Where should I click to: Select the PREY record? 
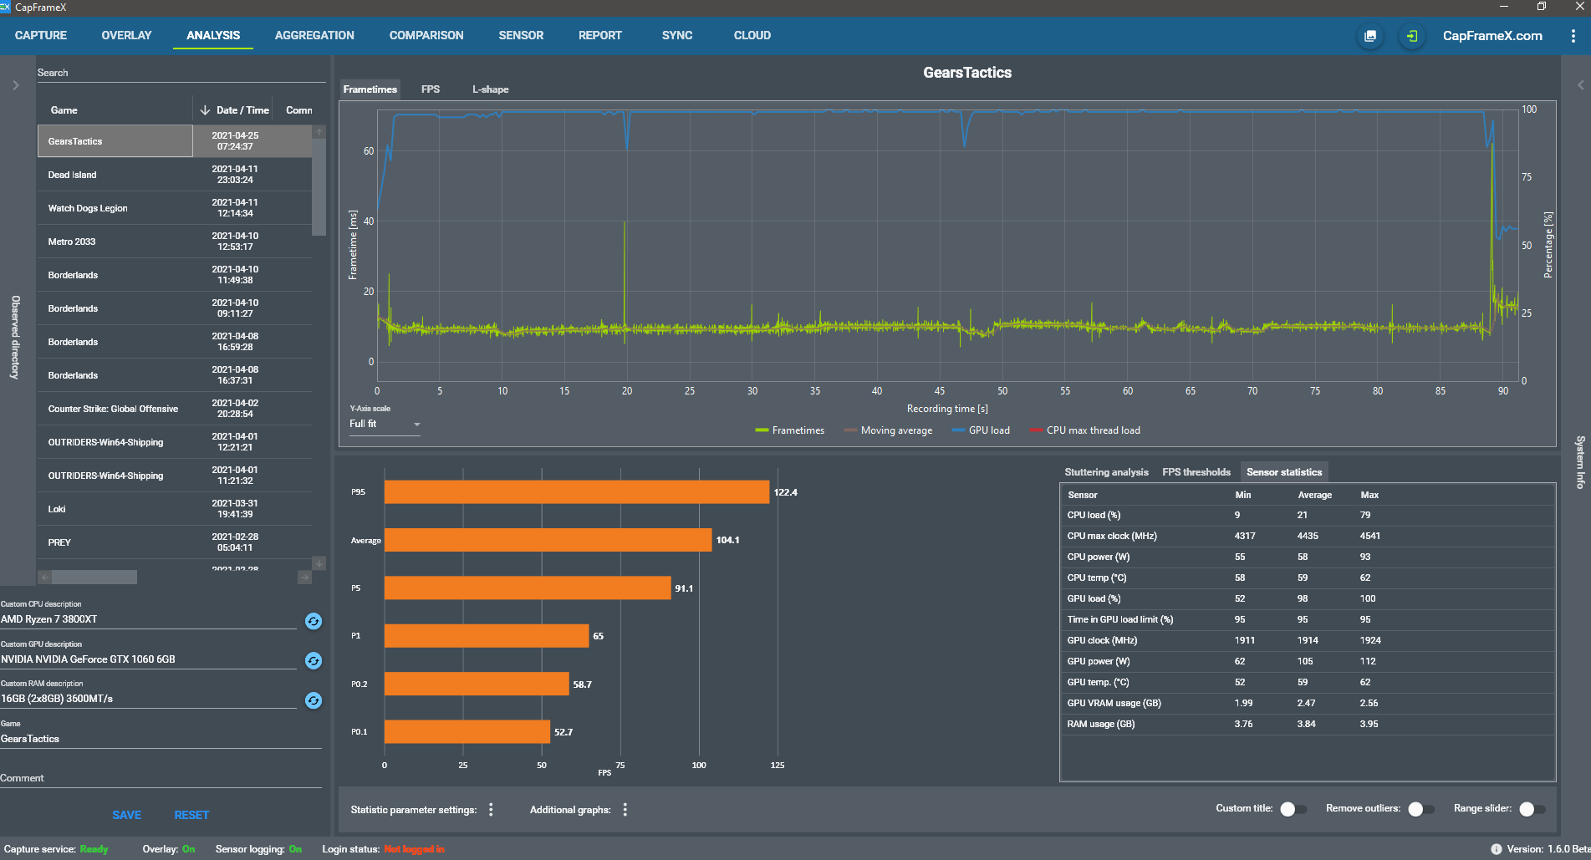175,542
